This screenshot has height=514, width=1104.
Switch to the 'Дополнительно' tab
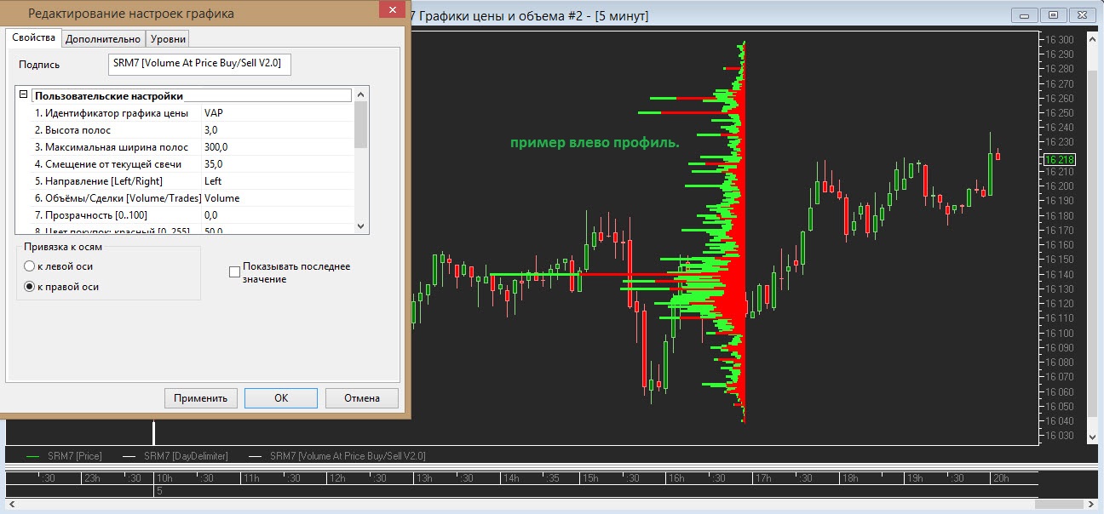coord(102,38)
